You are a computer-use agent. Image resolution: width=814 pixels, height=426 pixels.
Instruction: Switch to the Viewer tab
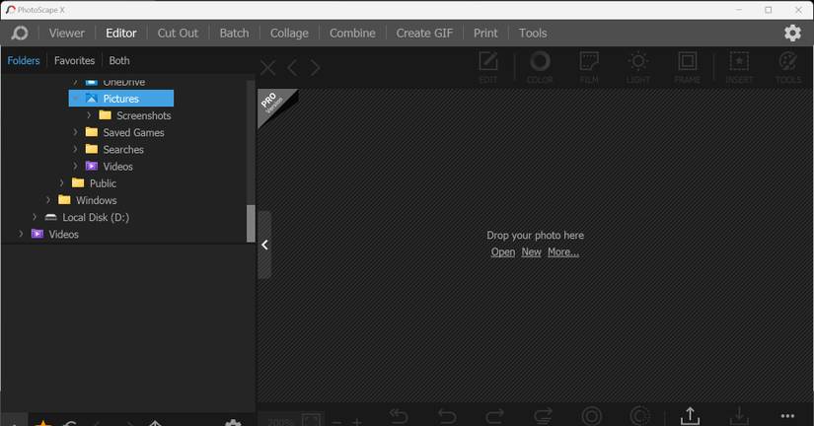coord(66,34)
